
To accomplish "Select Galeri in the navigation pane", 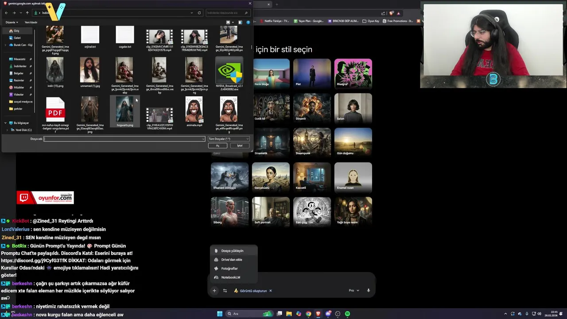I will pyautogui.click(x=17, y=38).
